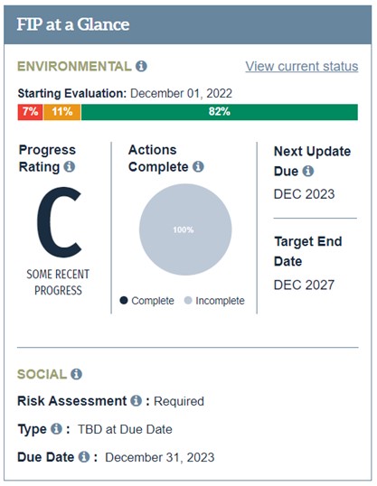This screenshot has height=486, width=377.
Task: Toggle the Incomplete legend item
Action: [214, 301]
